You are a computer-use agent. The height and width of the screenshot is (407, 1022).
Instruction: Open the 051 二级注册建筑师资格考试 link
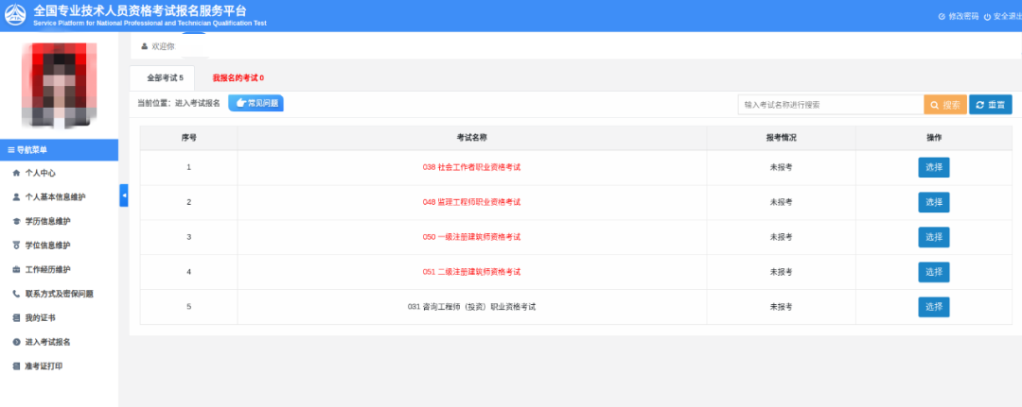coord(471,272)
